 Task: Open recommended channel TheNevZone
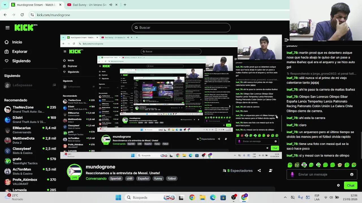click(30, 109)
